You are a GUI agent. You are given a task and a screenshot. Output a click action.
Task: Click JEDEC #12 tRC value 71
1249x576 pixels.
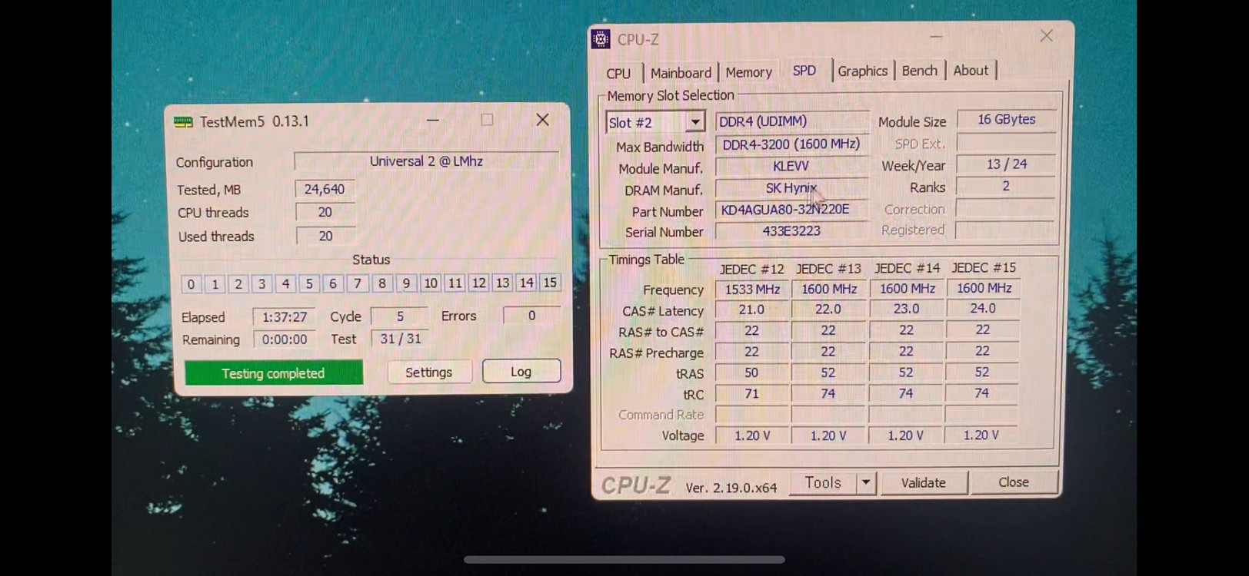coord(751,393)
